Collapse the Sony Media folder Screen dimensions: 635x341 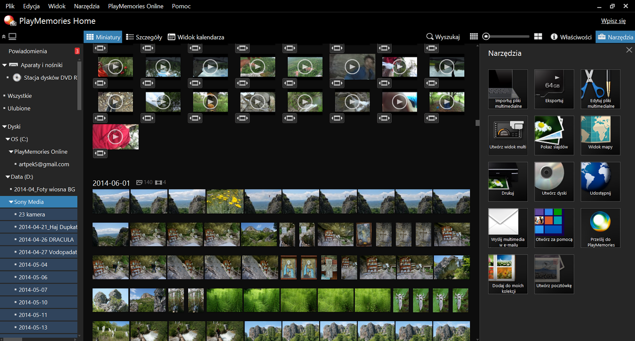tap(11, 202)
